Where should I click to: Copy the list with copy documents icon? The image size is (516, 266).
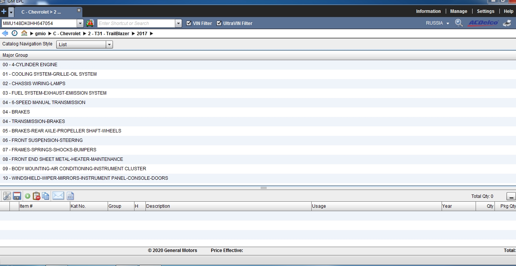point(46,196)
